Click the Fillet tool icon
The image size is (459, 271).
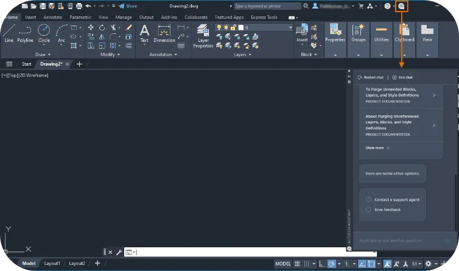pyautogui.click(x=113, y=36)
